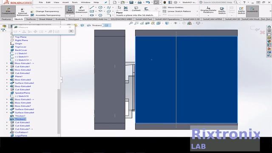Select the Sketch Fillet tool
Image resolution: width=272 pixels, height=153 pixels.
click(109, 15)
